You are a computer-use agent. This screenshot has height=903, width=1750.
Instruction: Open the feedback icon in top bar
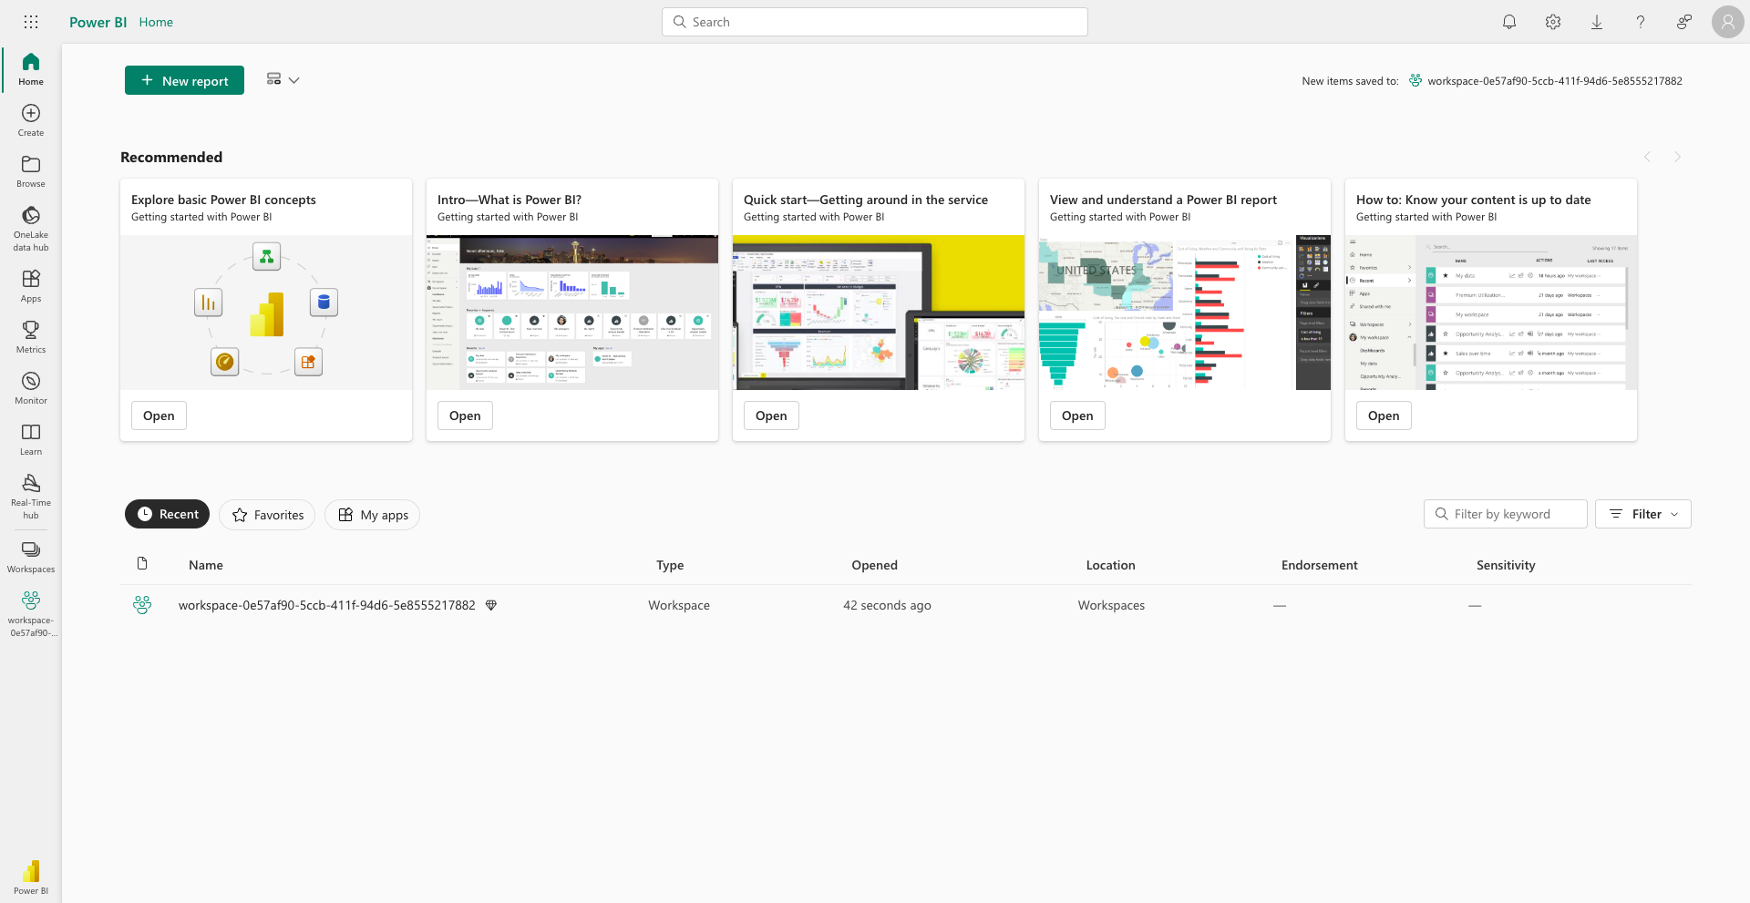pos(1684,22)
